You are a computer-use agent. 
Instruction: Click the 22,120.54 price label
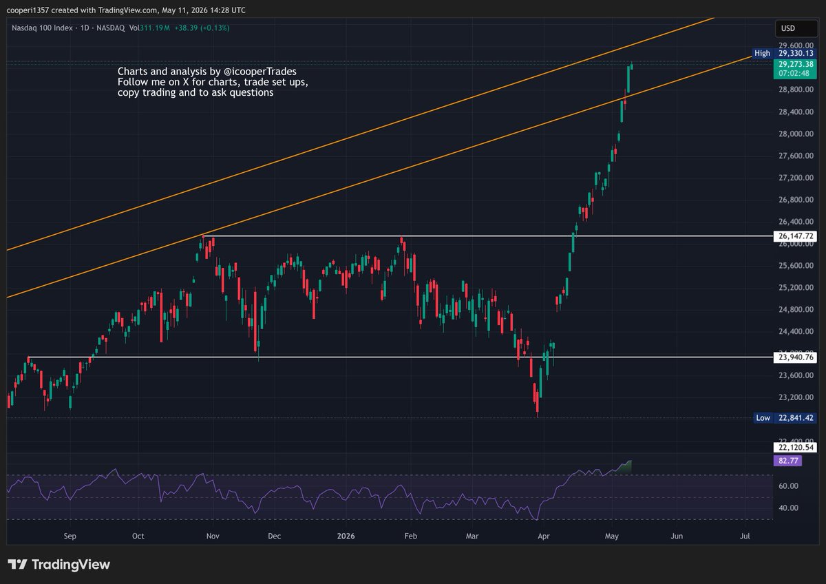[x=796, y=448]
